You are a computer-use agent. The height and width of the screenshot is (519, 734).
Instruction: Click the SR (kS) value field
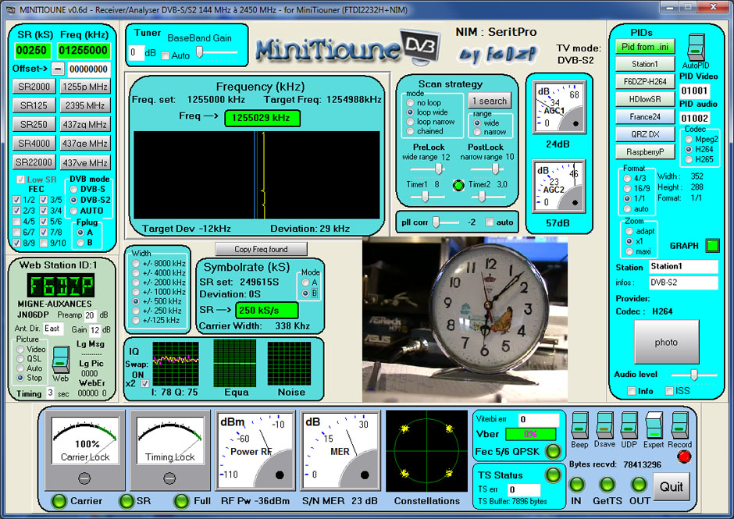[x=32, y=50]
